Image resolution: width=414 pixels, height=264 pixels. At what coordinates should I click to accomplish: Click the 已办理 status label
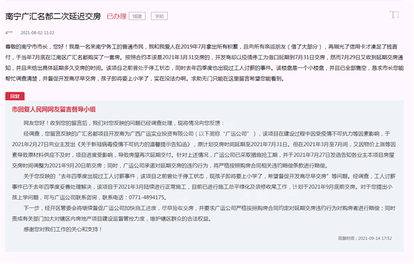[117, 16]
